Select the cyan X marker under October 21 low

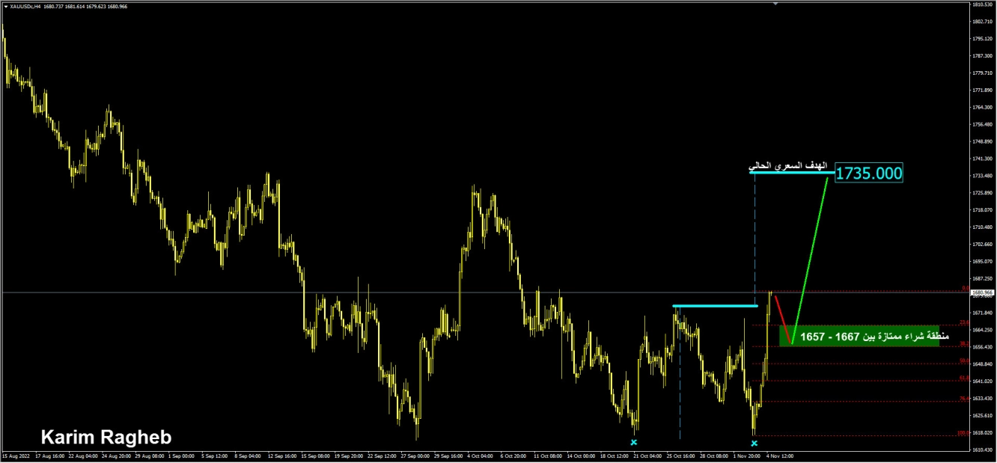click(x=634, y=443)
